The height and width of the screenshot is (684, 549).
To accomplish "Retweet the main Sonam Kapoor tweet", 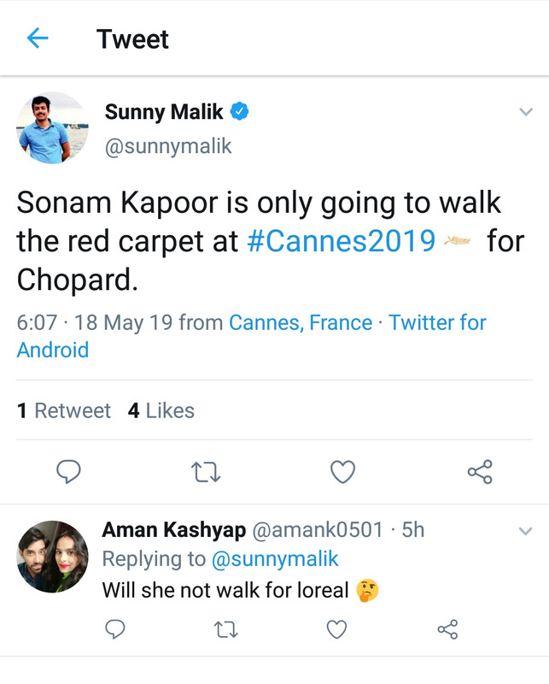I will point(205,471).
